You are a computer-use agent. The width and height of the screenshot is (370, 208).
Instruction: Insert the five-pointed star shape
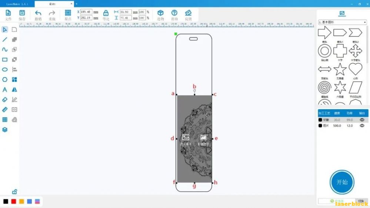(x=340, y=69)
